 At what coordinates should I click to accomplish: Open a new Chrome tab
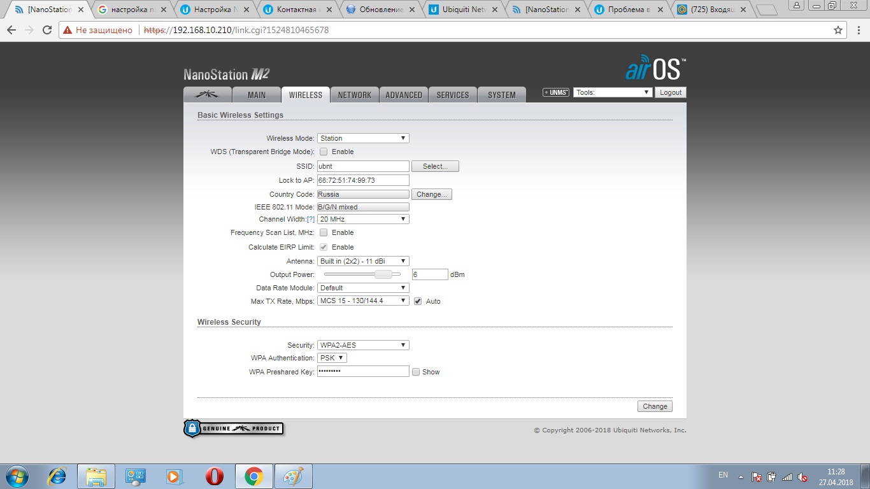coord(767,10)
